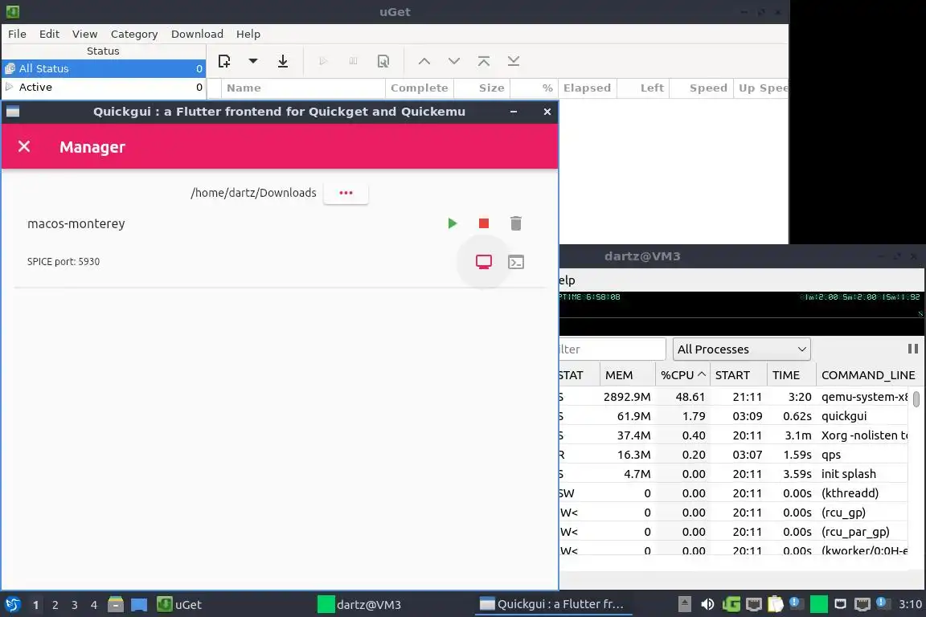Click the START column header in qps
Image resolution: width=926 pixels, height=617 pixels.
coord(738,375)
